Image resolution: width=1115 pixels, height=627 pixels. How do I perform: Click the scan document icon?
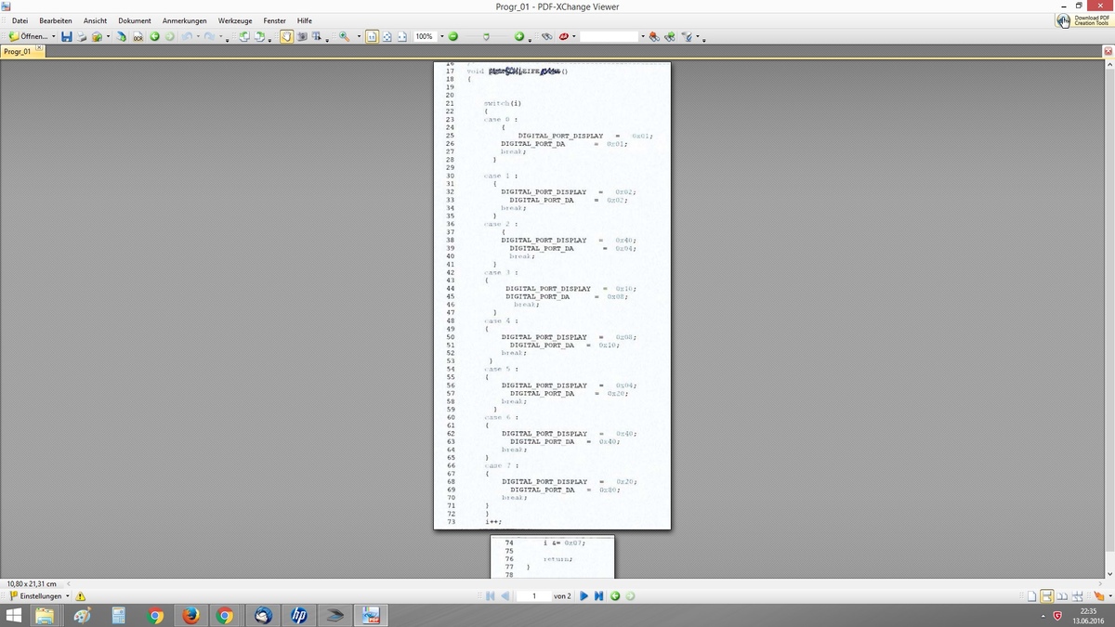[121, 36]
